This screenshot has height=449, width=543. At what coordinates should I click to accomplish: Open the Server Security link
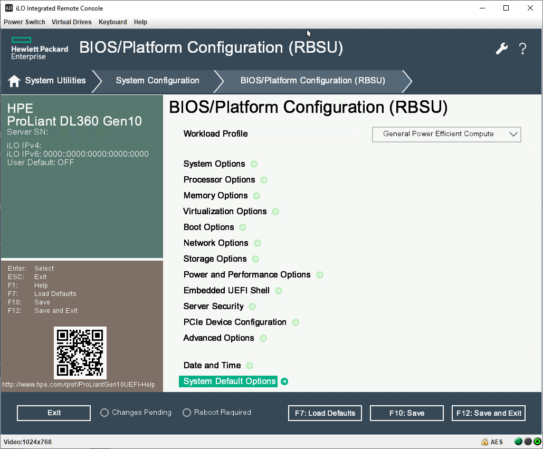tap(213, 307)
